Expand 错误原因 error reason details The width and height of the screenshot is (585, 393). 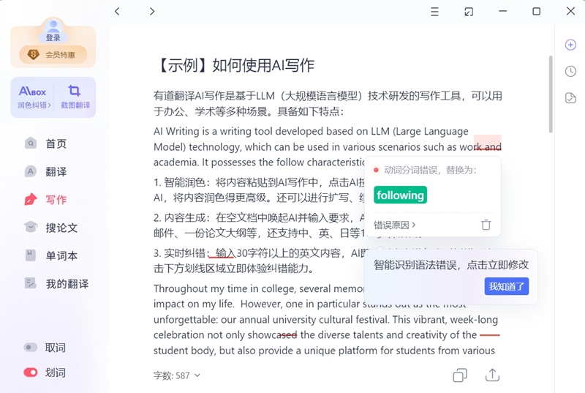point(395,225)
